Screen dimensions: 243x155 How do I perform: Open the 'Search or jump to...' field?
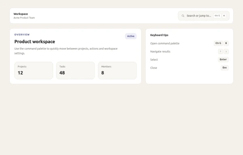(x=204, y=16)
